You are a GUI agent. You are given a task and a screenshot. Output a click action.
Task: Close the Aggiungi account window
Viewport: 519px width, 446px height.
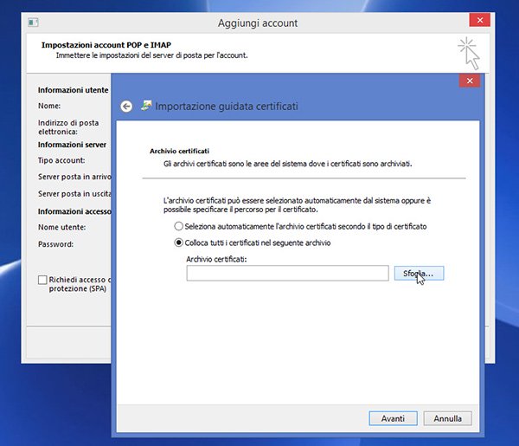pos(479,20)
